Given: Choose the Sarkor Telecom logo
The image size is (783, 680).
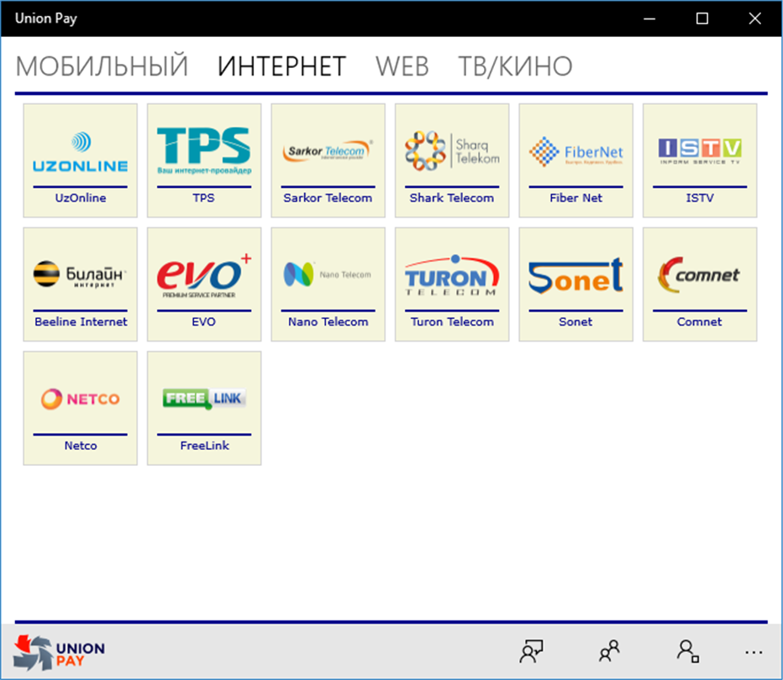Looking at the screenshot, I should coord(328,150).
